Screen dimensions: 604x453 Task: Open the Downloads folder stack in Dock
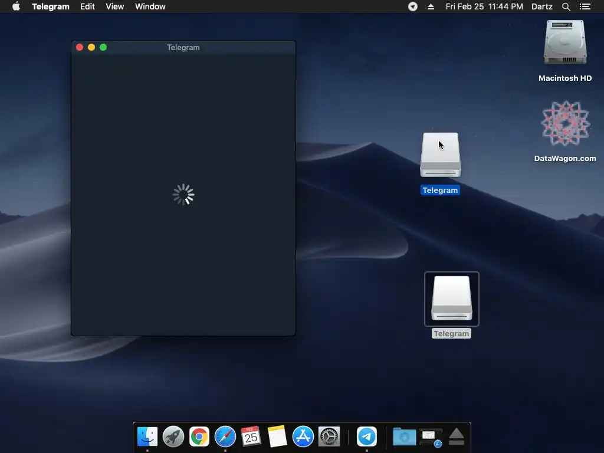(x=405, y=437)
